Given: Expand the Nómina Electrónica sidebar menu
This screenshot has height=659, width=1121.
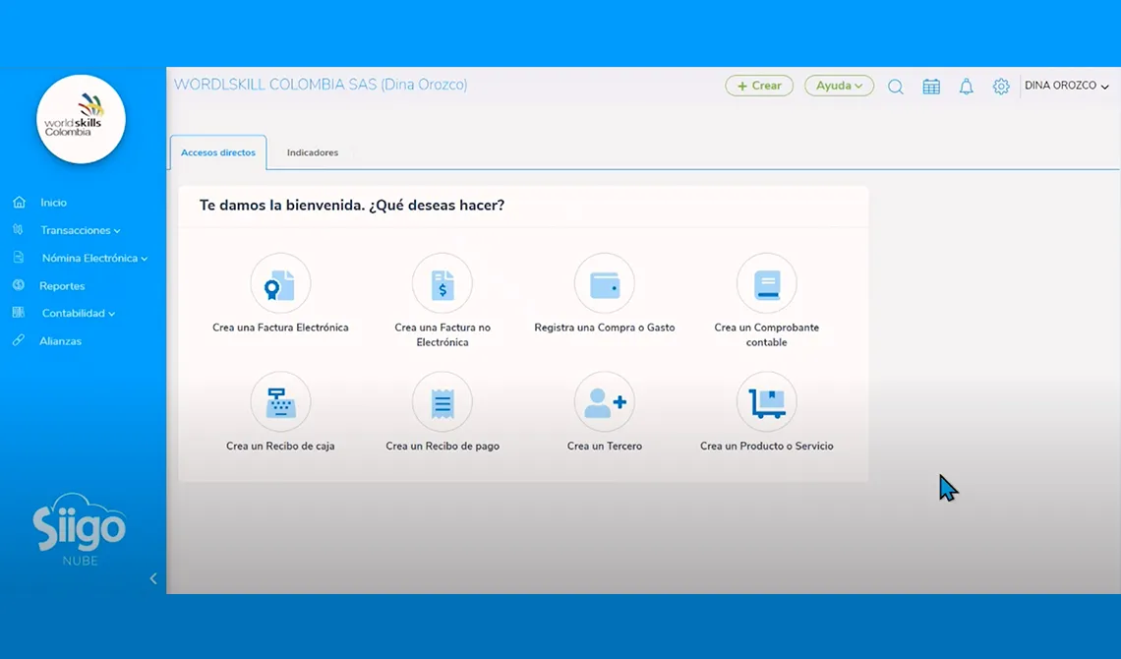Looking at the screenshot, I should pos(94,258).
